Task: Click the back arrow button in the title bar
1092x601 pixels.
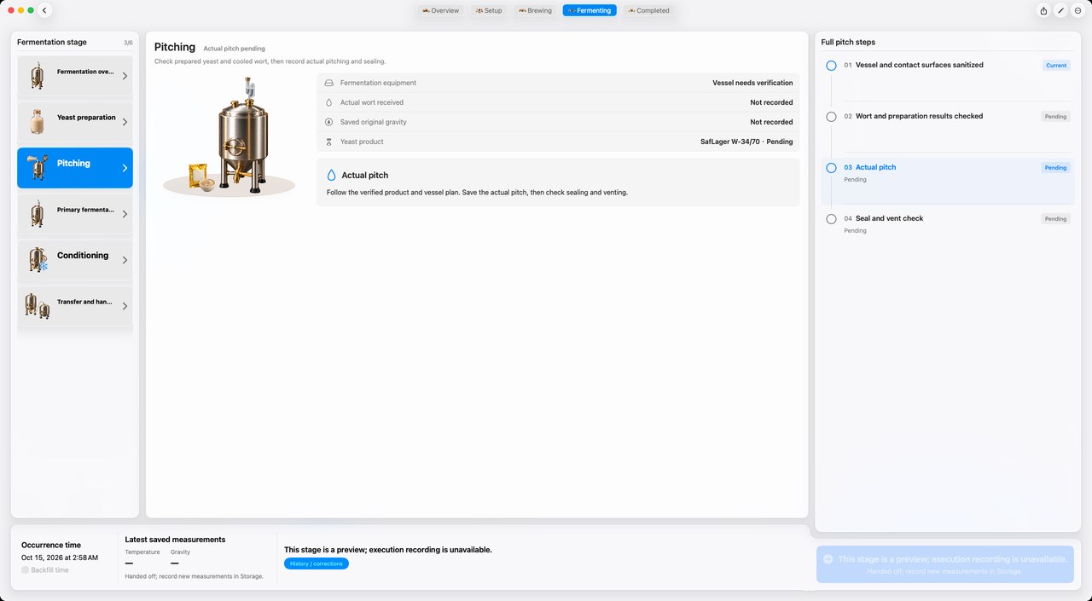Action: [44, 10]
